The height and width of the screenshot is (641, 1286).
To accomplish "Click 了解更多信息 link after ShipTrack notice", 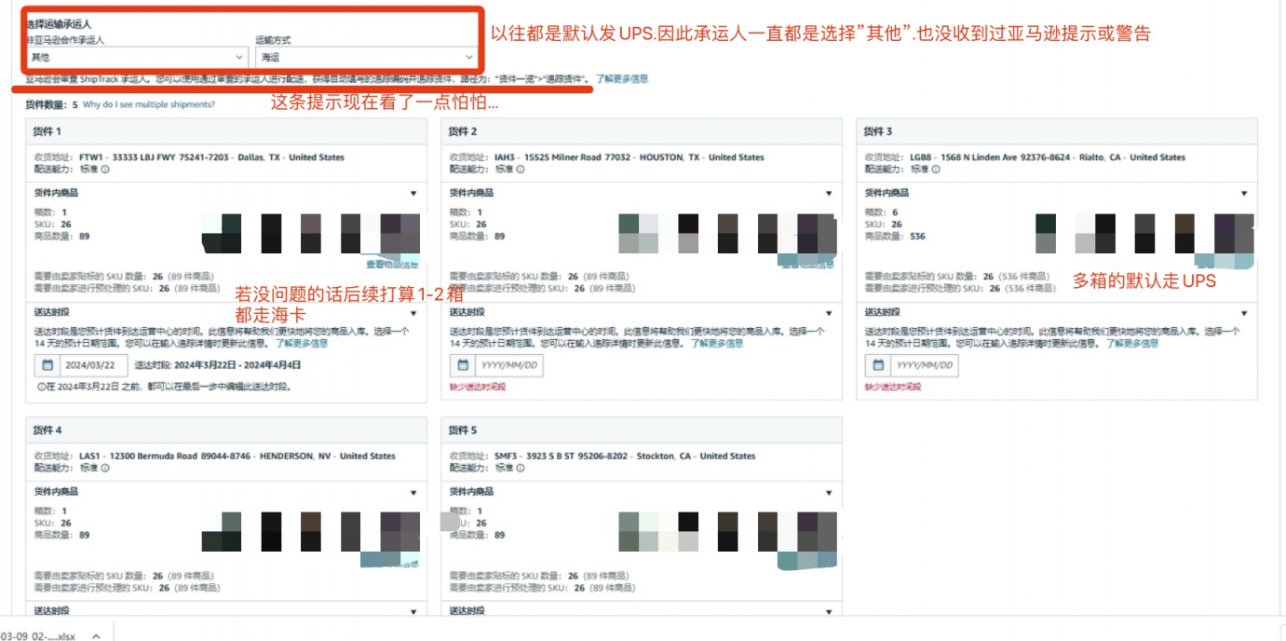I will (x=622, y=79).
